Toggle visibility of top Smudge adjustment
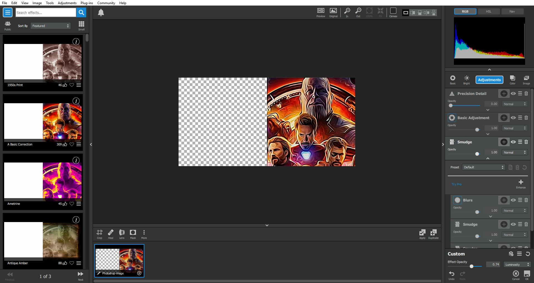This screenshot has height=283, width=534. [x=513, y=142]
